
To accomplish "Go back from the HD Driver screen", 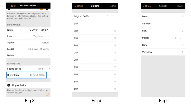I will [12, 6].
